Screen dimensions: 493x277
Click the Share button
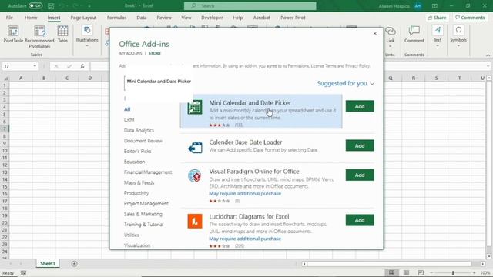(x=437, y=18)
